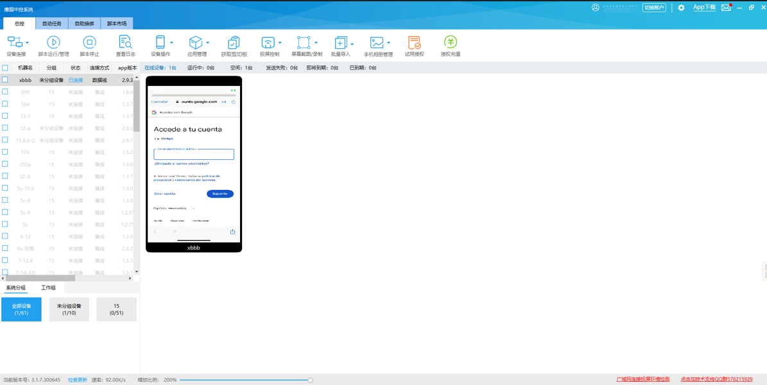Select the 工作组 tab
767x385 pixels.
tap(48, 287)
